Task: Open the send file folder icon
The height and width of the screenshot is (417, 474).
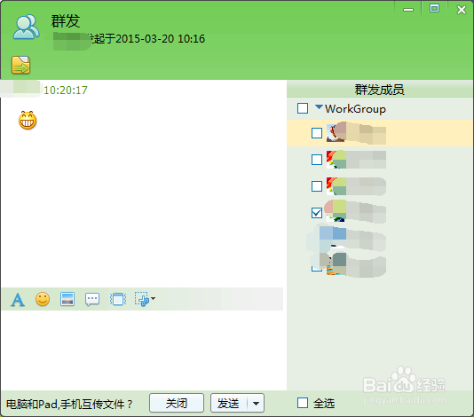Action: (20, 65)
